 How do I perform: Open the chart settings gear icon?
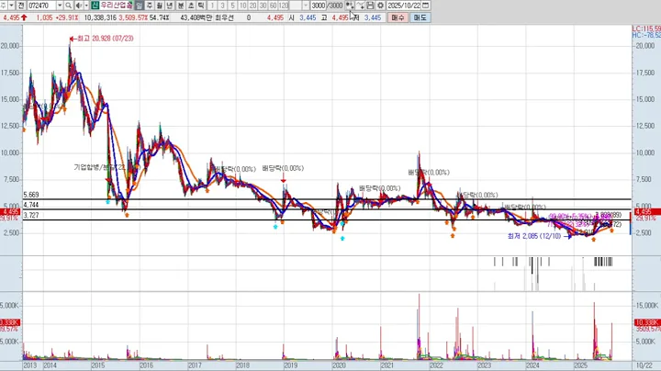(380, 6)
